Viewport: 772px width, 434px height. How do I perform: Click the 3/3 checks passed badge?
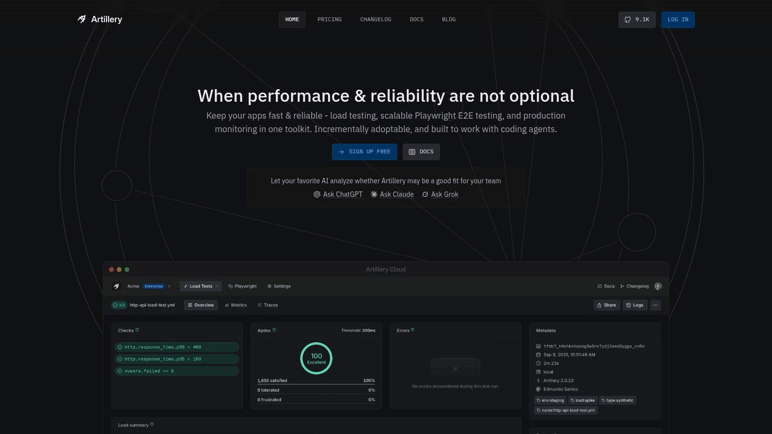point(119,305)
